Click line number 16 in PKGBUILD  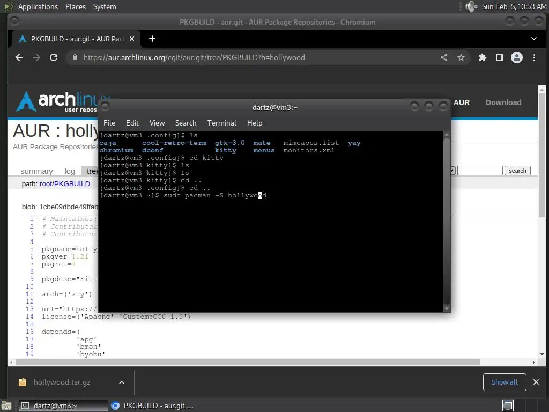30,332
